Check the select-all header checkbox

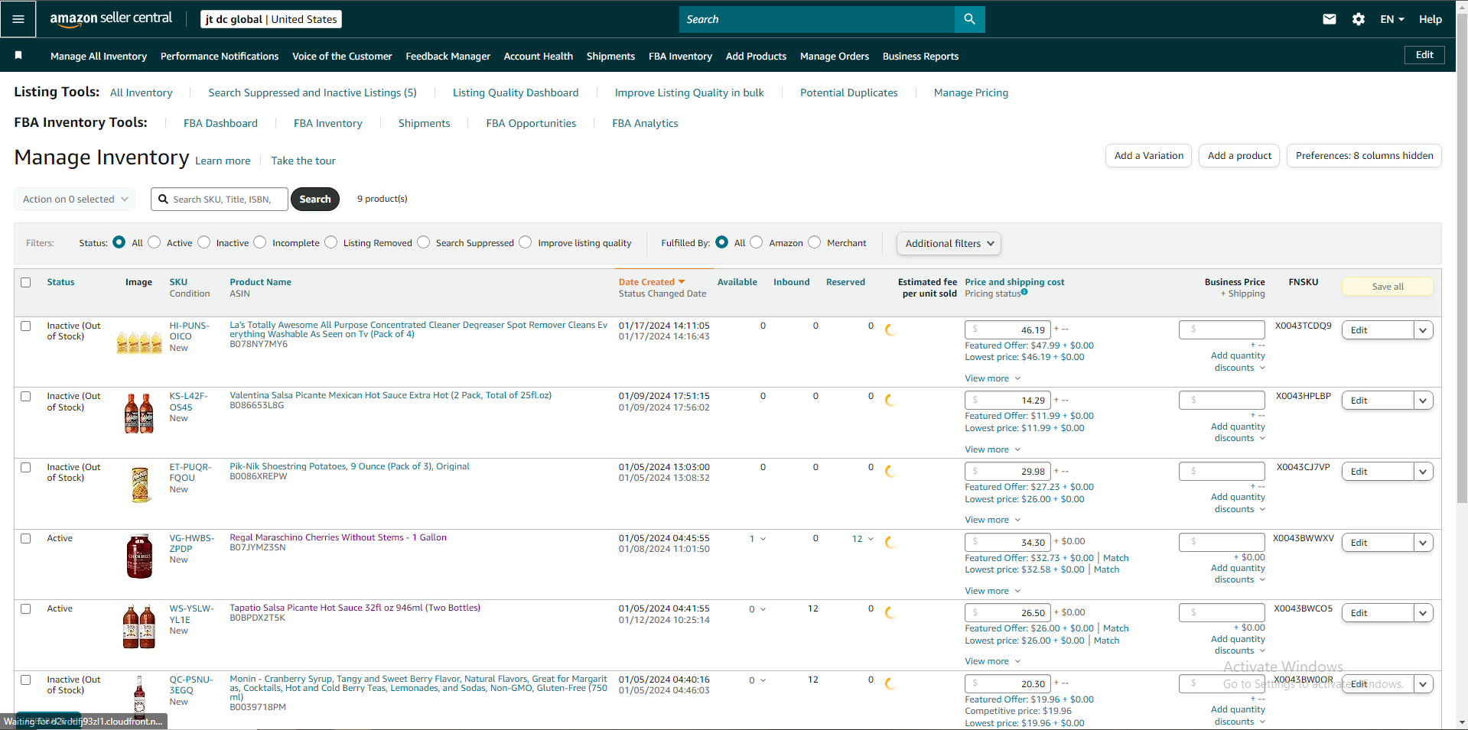pyautogui.click(x=25, y=282)
